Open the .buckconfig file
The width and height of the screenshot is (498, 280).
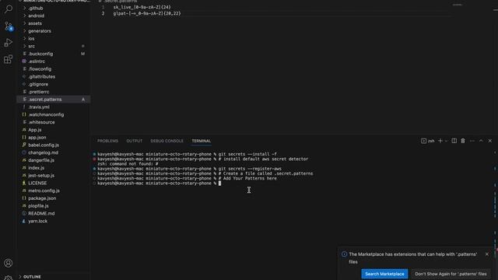point(54,54)
